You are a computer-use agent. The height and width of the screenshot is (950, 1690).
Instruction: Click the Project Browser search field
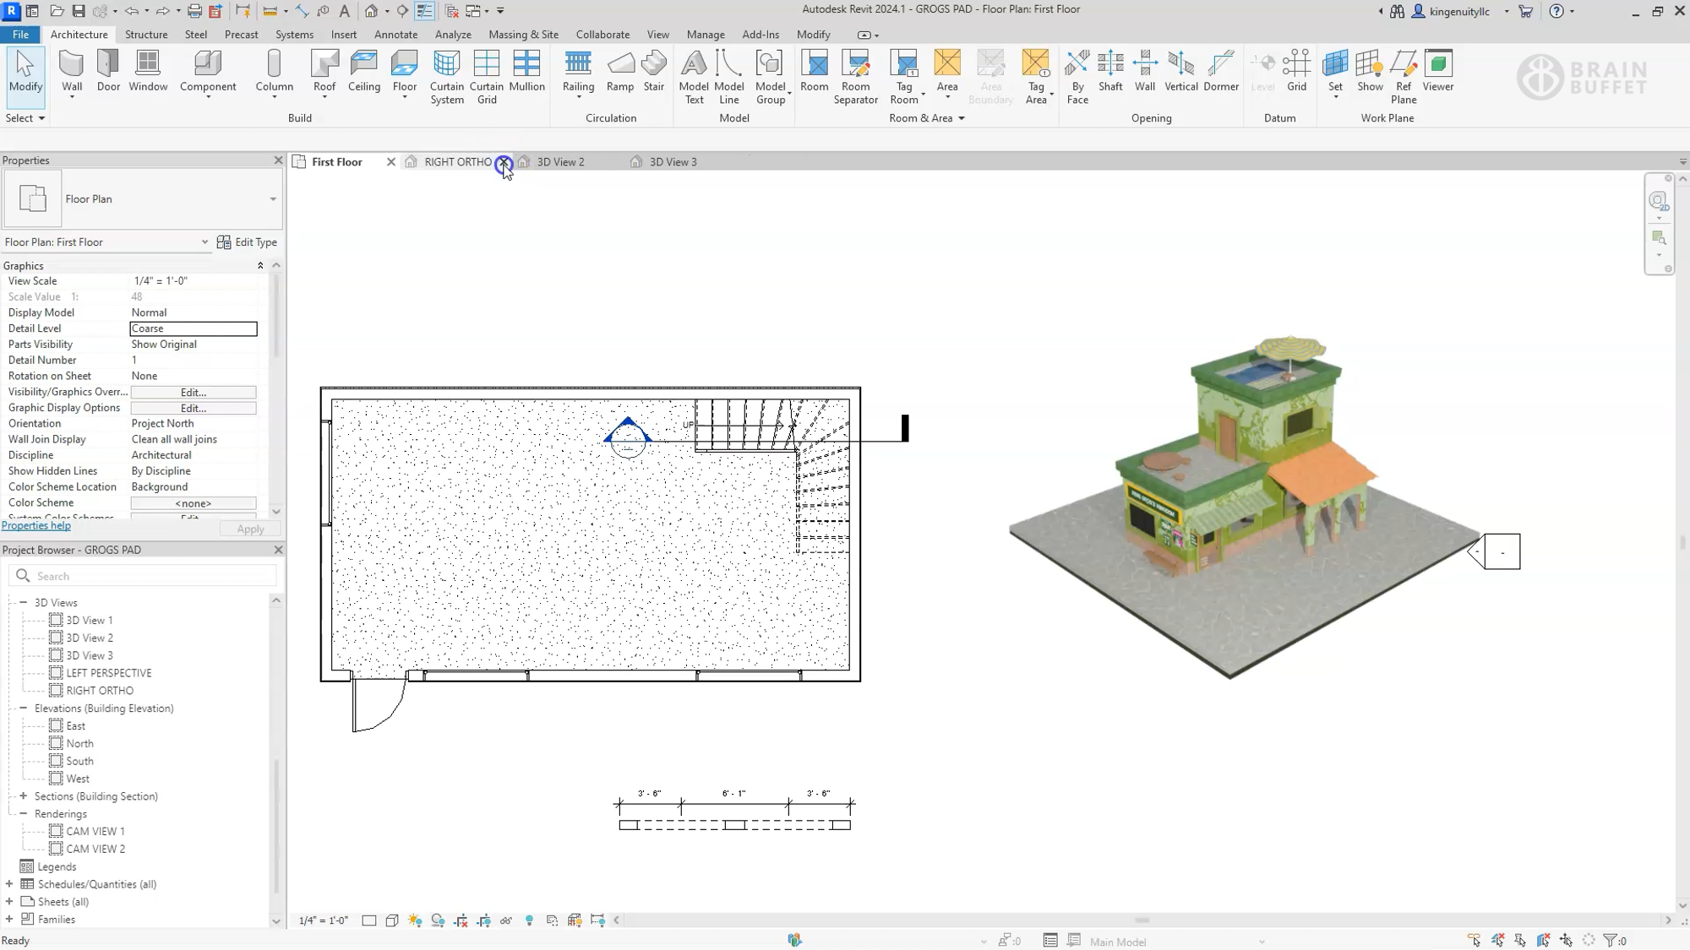(x=144, y=575)
